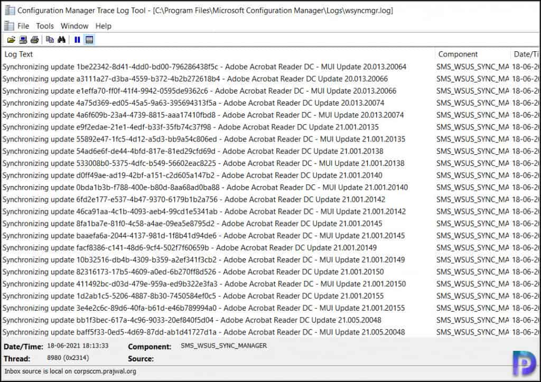This screenshot has height=382, width=541.
Task: Click the Open log file toolbar icon
Action: (11, 40)
